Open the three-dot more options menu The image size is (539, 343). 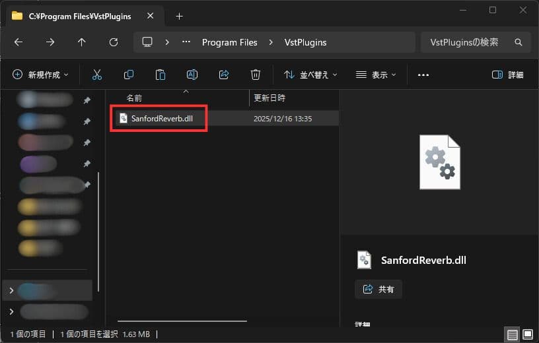click(x=423, y=75)
